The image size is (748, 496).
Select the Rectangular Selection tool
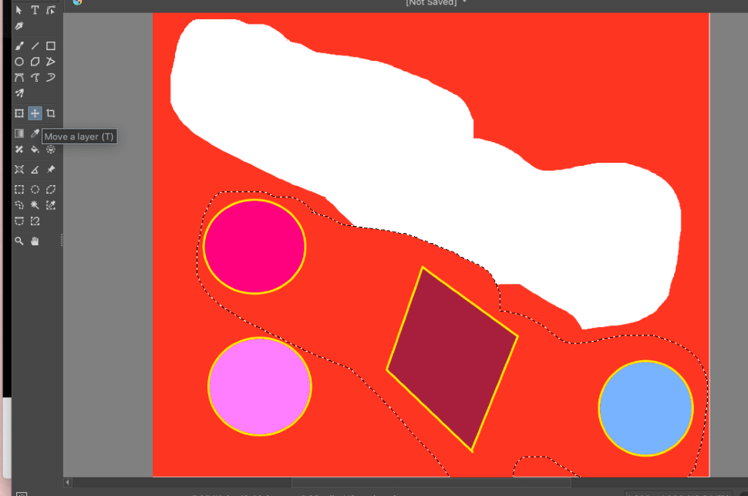(19, 190)
